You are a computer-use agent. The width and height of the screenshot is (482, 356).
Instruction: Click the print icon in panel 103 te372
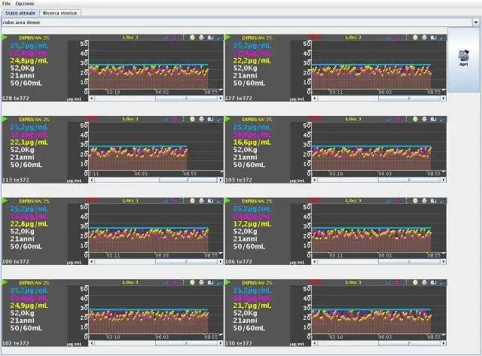(424, 119)
